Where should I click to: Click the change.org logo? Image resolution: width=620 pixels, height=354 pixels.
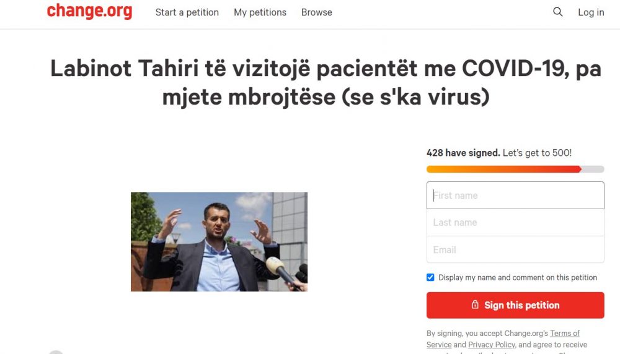[89, 11]
